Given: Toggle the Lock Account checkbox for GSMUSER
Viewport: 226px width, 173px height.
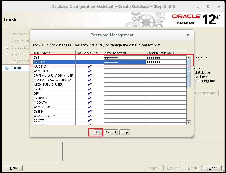Looking at the screenshot, I should 89,71.
